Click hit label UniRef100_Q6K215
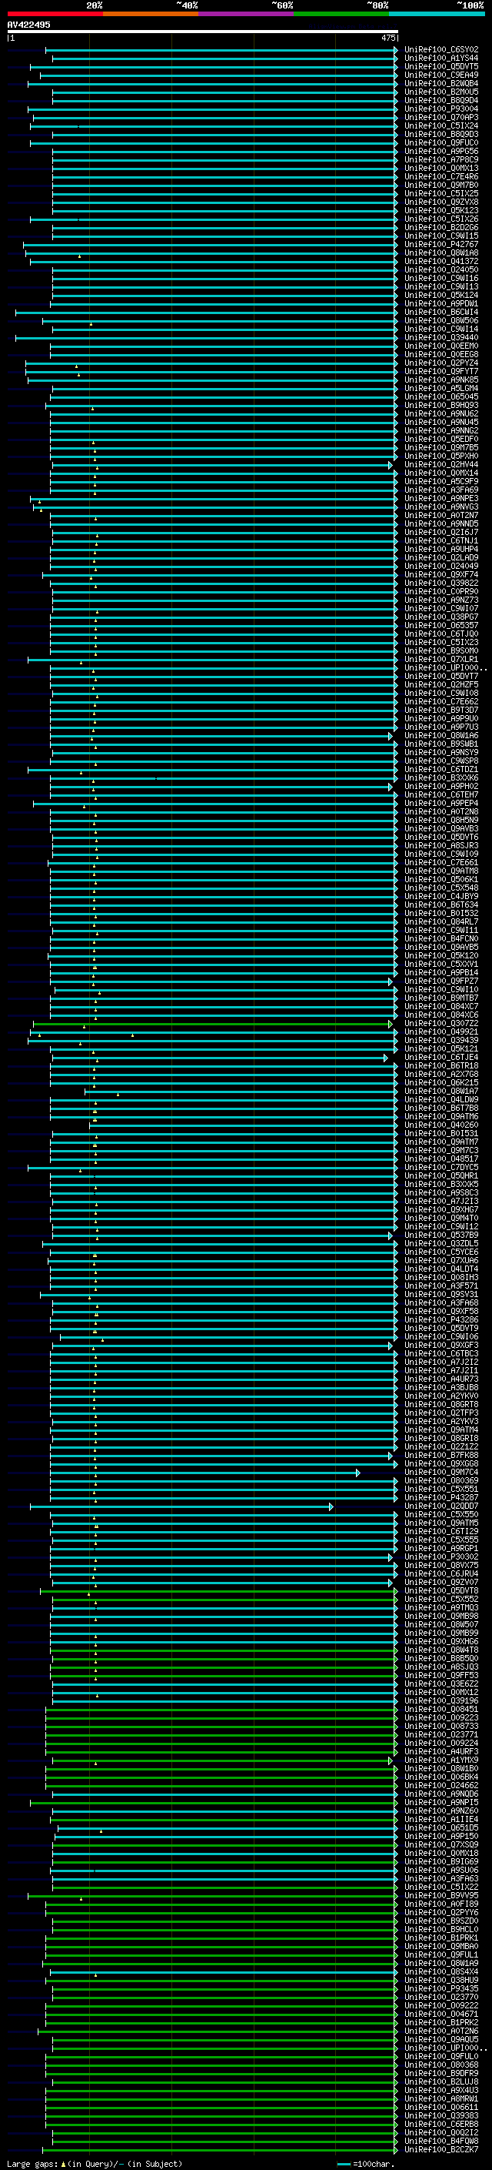Screen dimensions: 492x2170 pos(441,1082)
